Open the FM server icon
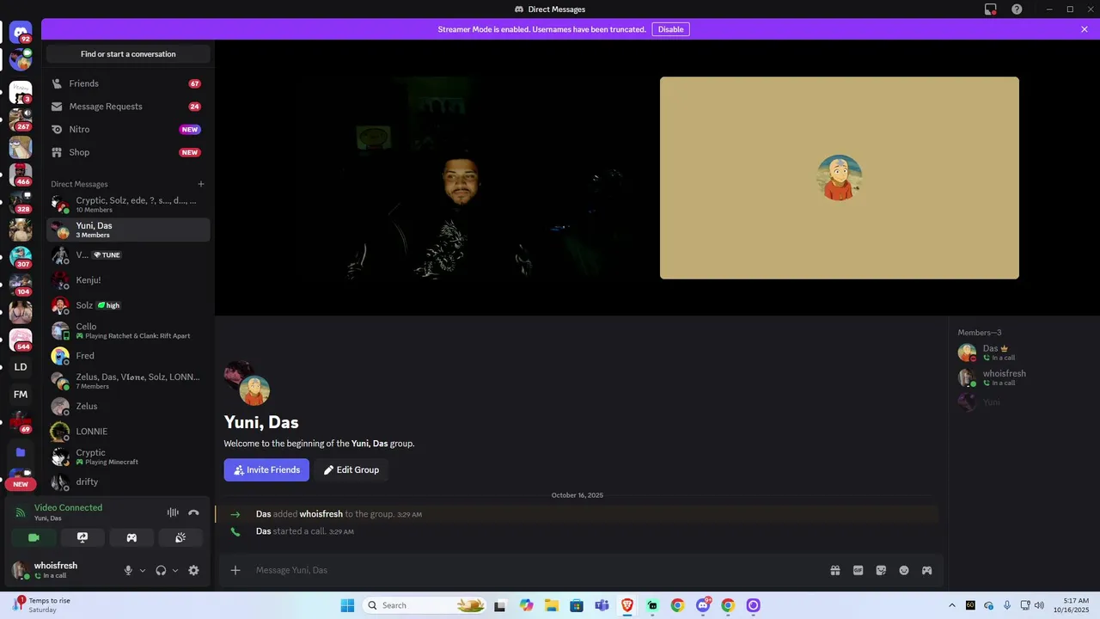 point(21,395)
